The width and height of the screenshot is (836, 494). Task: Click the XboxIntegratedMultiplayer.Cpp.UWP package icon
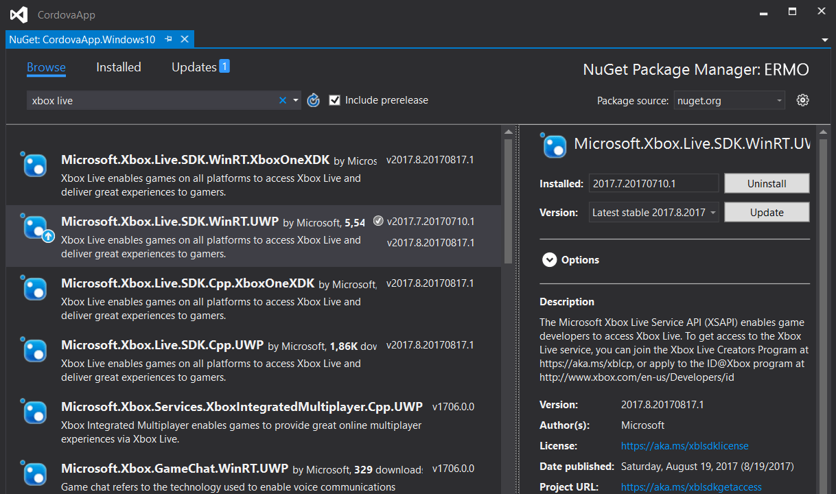tap(34, 412)
